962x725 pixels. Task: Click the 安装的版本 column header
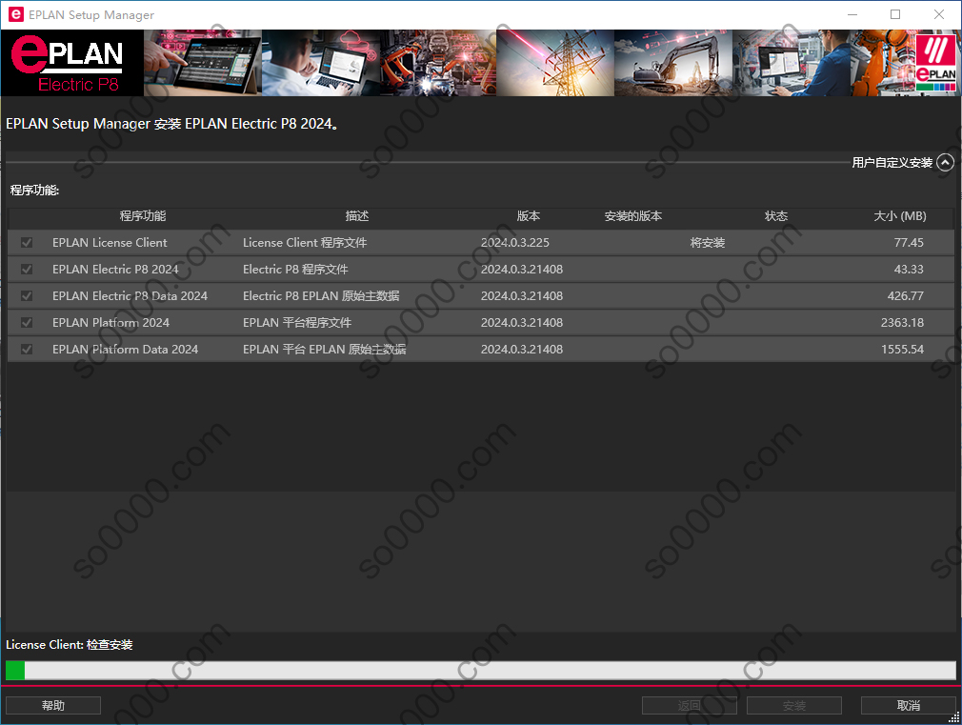(x=633, y=216)
